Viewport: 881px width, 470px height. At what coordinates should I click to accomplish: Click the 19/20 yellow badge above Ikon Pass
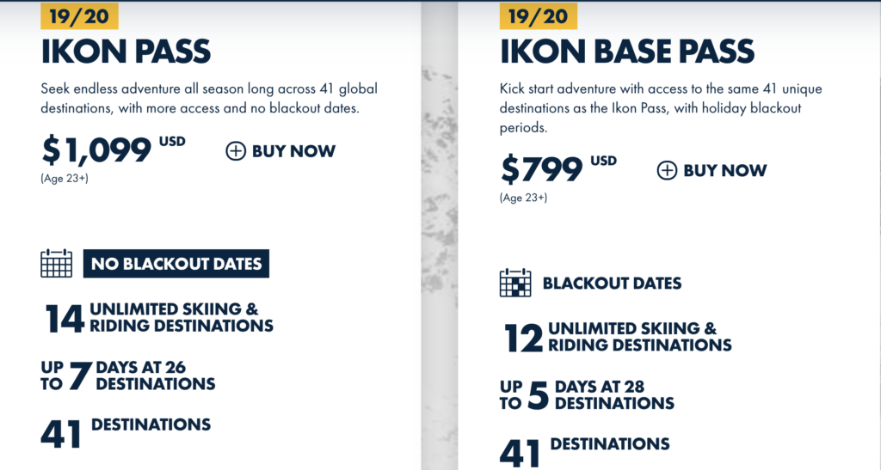[x=79, y=15]
